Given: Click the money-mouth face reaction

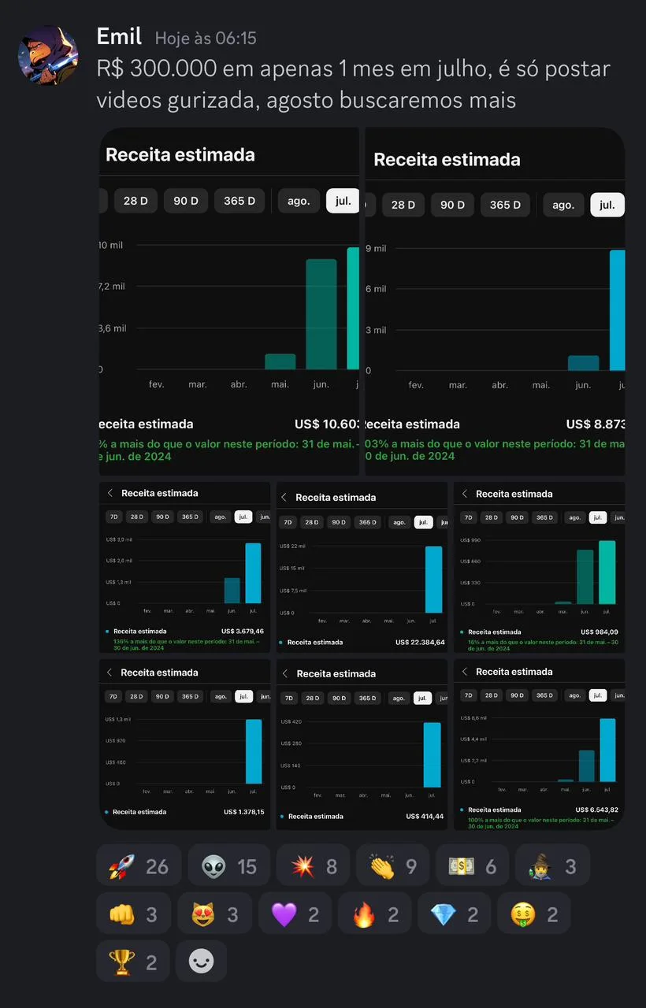Looking at the screenshot, I should 533,913.
